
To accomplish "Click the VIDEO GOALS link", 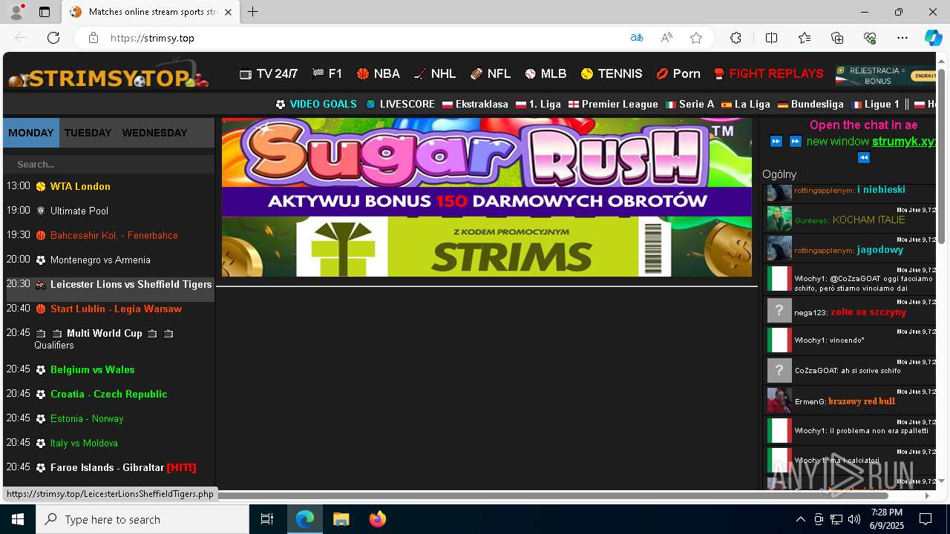I will [x=316, y=105].
